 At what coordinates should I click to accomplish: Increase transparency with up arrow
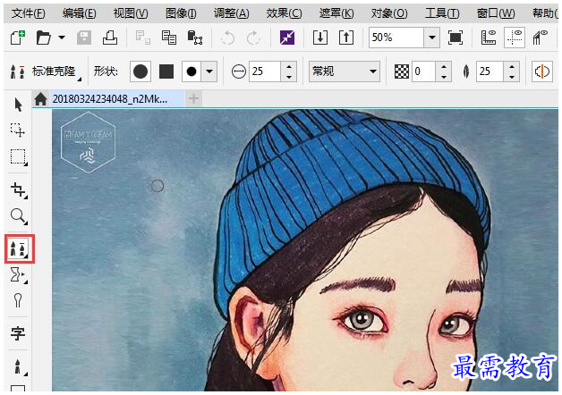pyautogui.click(x=444, y=66)
